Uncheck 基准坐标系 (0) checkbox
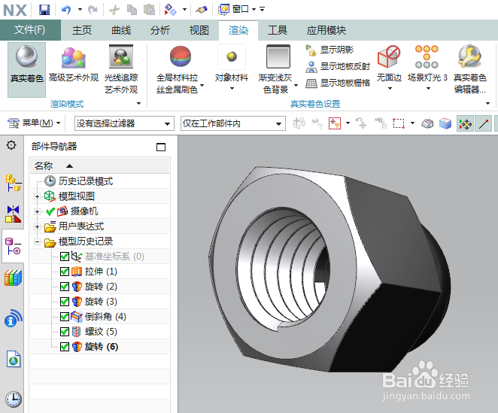The height and width of the screenshot is (413, 498). (65, 257)
